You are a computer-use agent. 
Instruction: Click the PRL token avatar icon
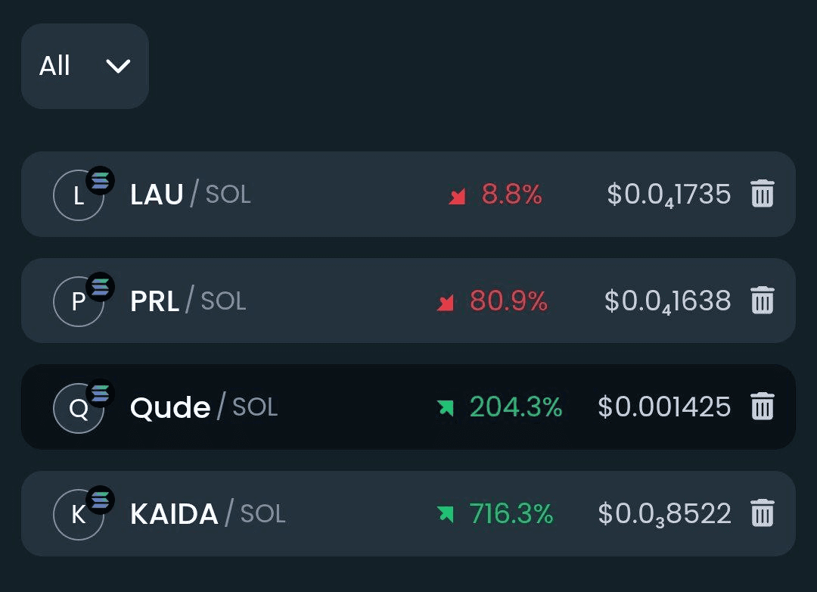pyautogui.click(x=79, y=302)
